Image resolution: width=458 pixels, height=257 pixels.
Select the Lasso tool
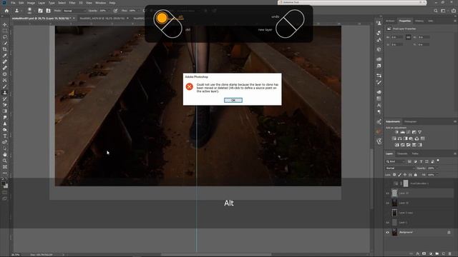(x=5, y=37)
